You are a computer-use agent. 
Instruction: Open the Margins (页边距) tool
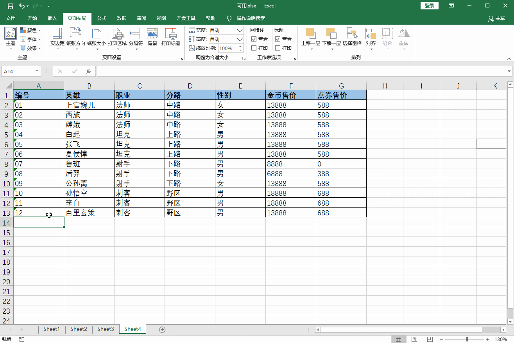click(57, 36)
